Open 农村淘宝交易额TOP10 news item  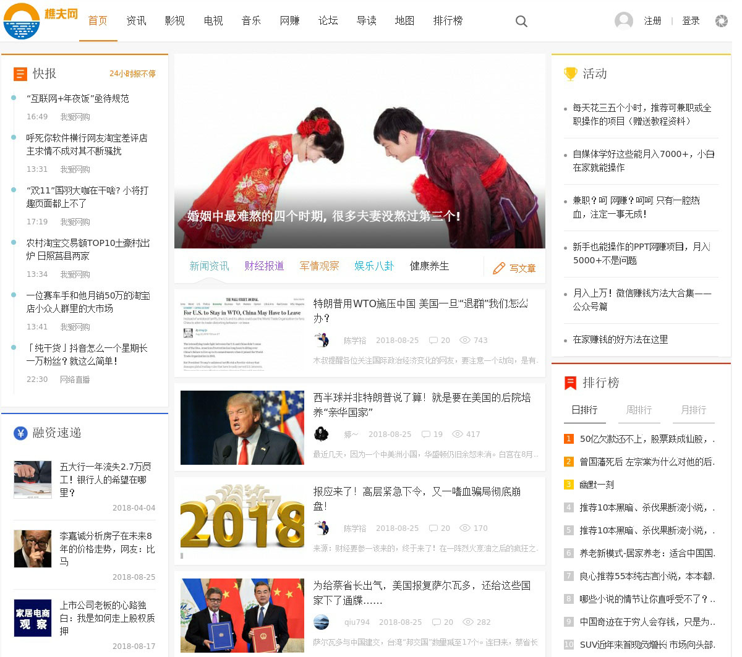click(88, 250)
